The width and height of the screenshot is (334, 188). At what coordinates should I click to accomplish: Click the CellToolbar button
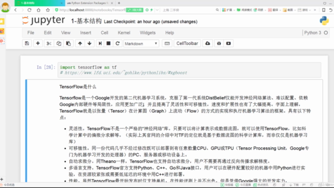[187, 43]
